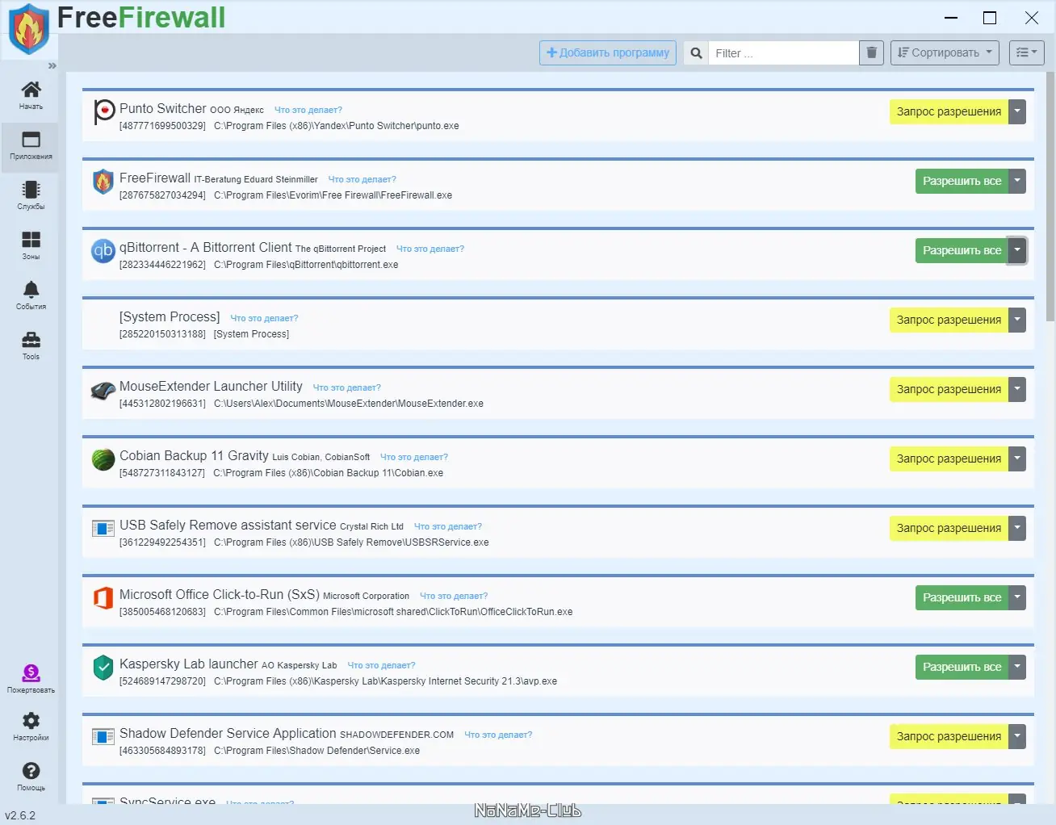Image resolution: width=1056 pixels, height=825 pixels.
Task: Open the Сортировать sort dropdown
Action: pyautogui.click(x=945, y=53)
